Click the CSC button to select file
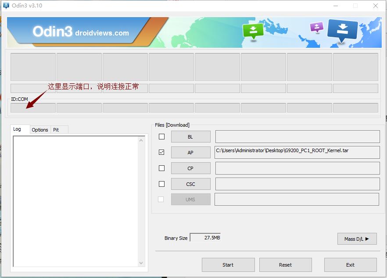The width and height of the screenshot is (387, 278). [x=191, y=184]
